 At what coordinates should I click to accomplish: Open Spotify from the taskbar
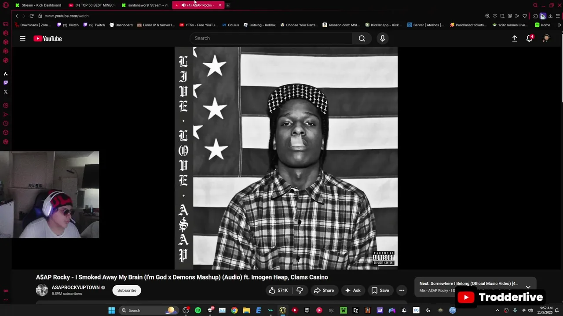[198, 310]
